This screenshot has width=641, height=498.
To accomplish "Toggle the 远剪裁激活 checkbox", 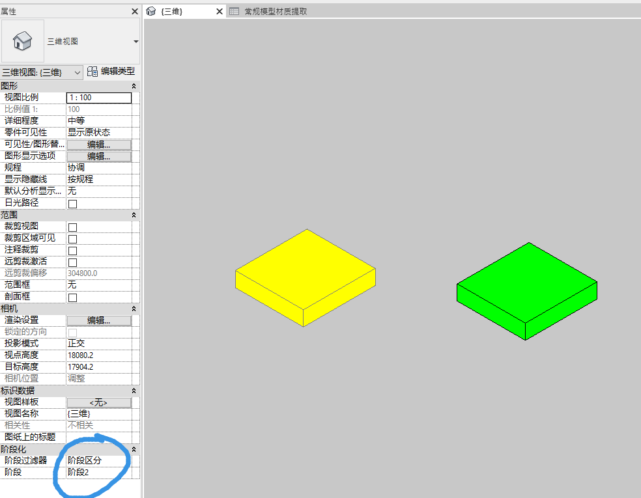I will [73, 262].
